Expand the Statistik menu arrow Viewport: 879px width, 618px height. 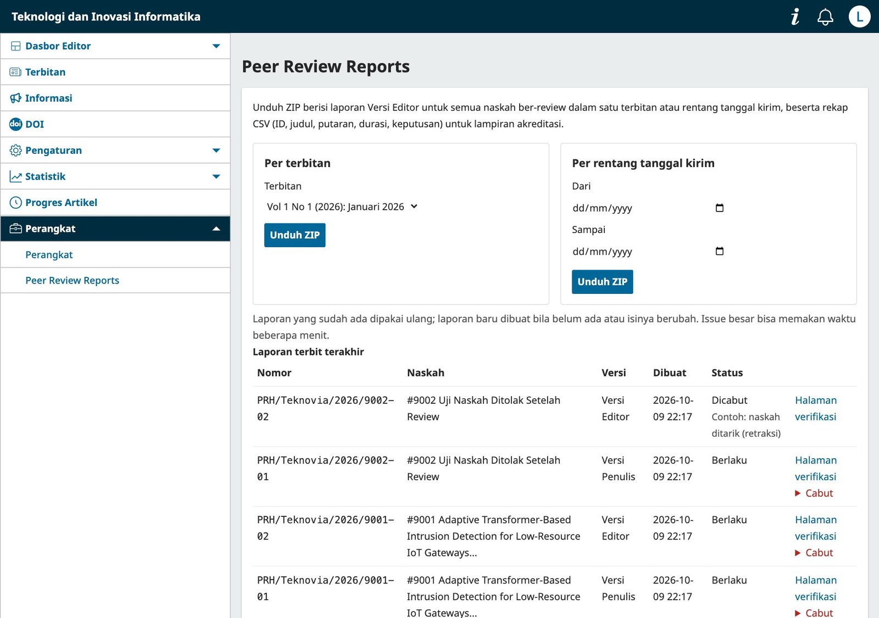(x=216, y=176)
